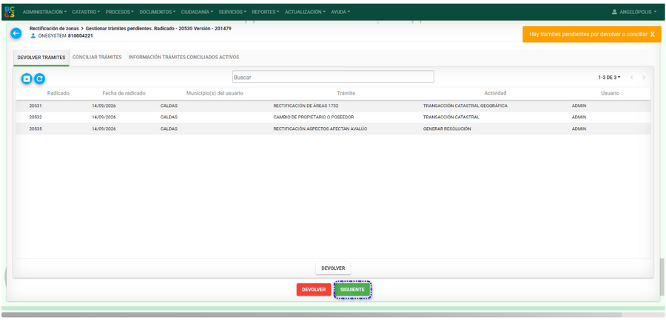The image size is (666, 323).
Task: Open INFORMACIÓN TRÁMITES CONCILIADOS ACTIVOS tab
Action: point(184,57)
